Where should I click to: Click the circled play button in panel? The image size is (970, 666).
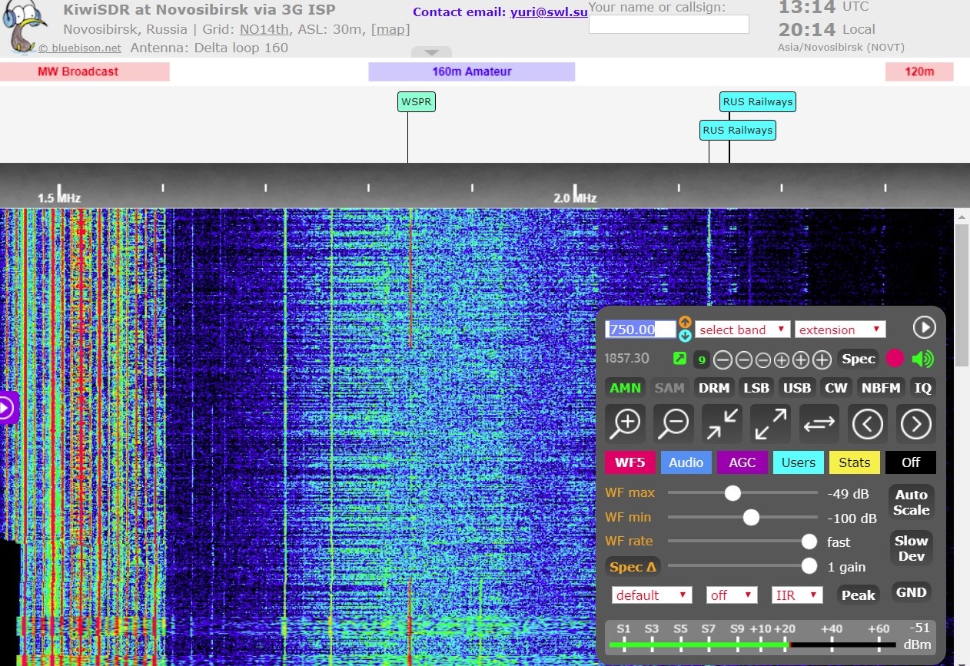click(x=924, y=328)
